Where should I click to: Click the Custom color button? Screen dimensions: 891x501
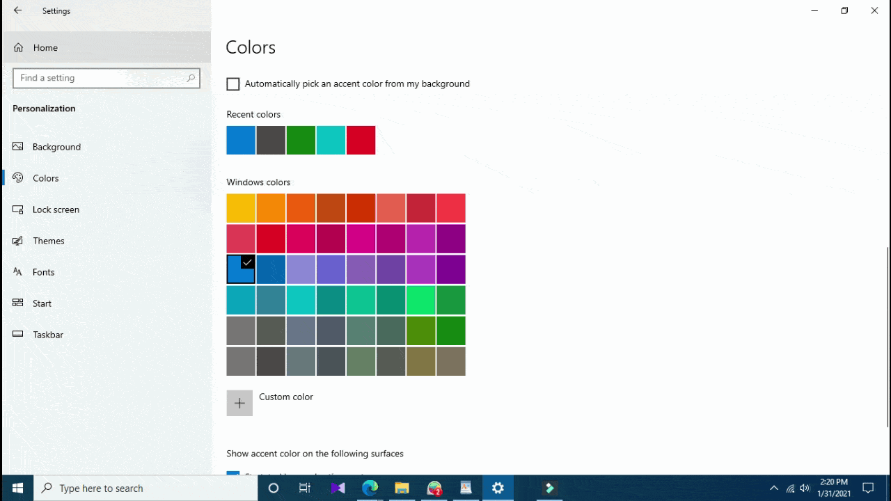239,402
